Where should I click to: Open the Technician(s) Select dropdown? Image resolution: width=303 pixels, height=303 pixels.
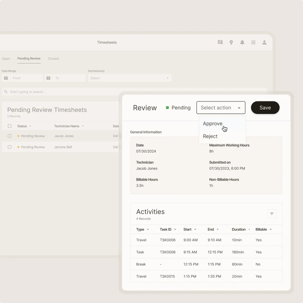pos(129,78)
